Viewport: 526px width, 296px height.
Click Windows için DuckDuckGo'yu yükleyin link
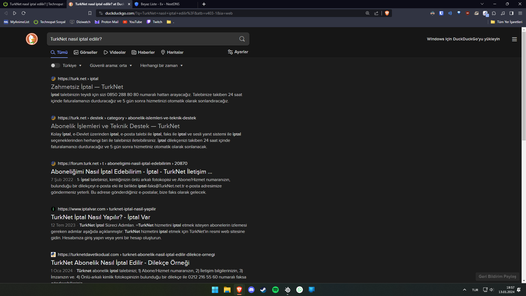463,39
